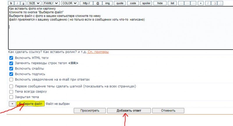
Task: Apply italic formatting with the i button
Action: (17, 3)
